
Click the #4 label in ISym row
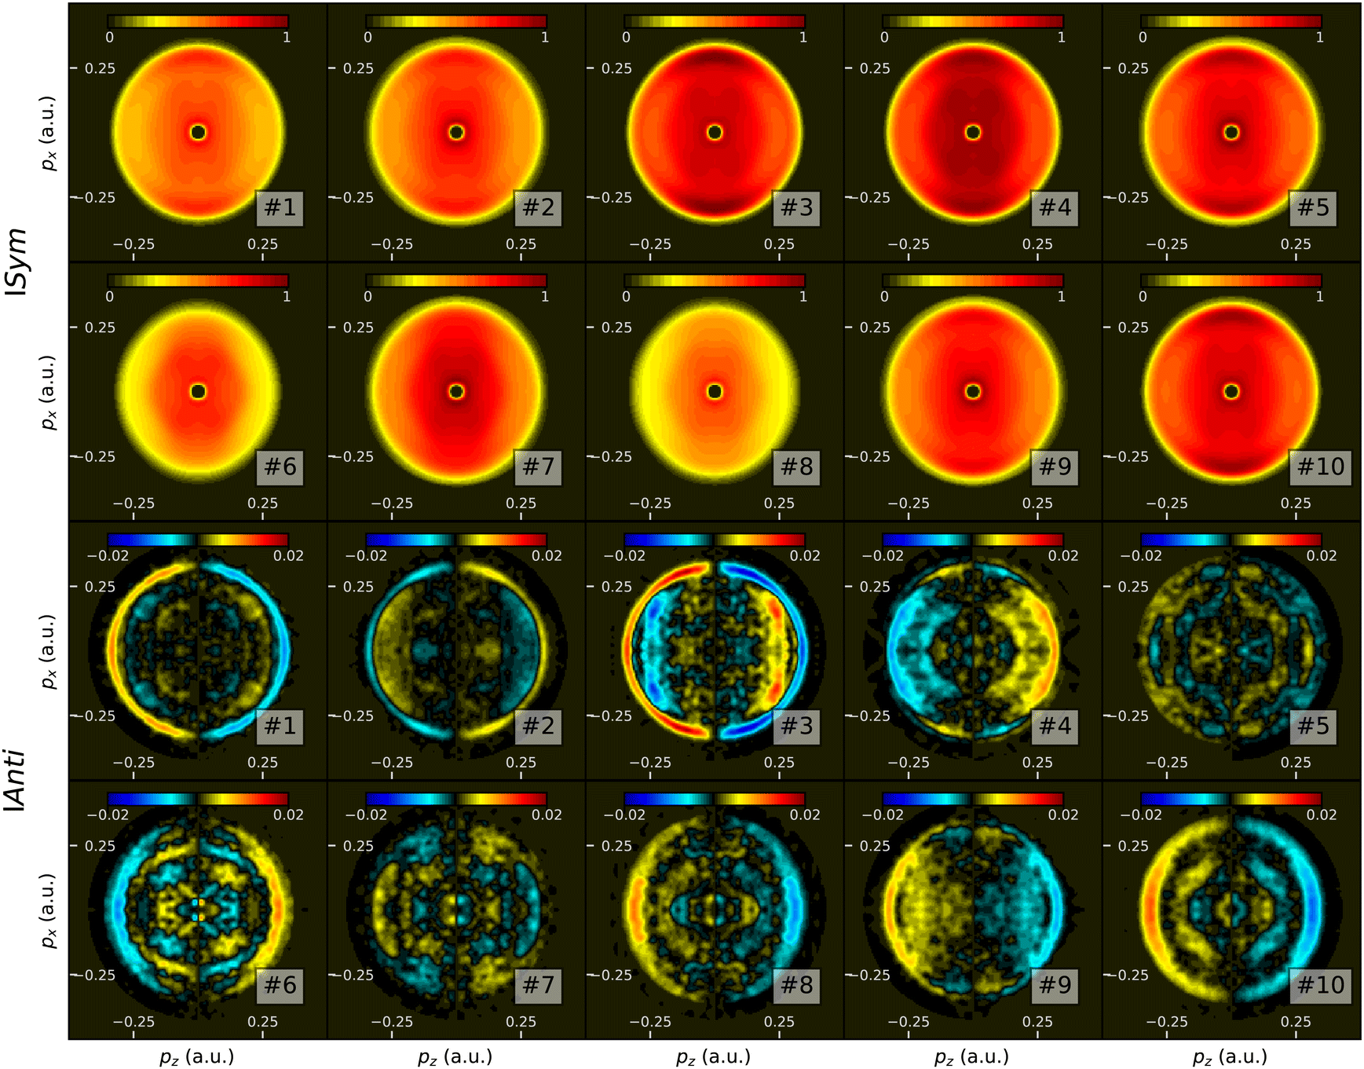click(x=1055, y=207)
